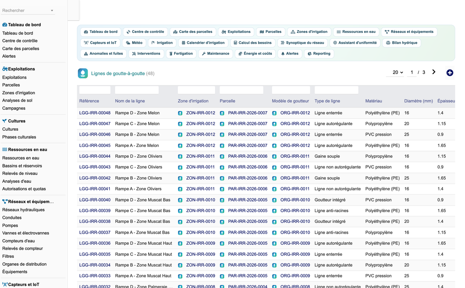
Task: Open the Calendrier d'irrigation toolbar button
Action: (x=203, y=43)
